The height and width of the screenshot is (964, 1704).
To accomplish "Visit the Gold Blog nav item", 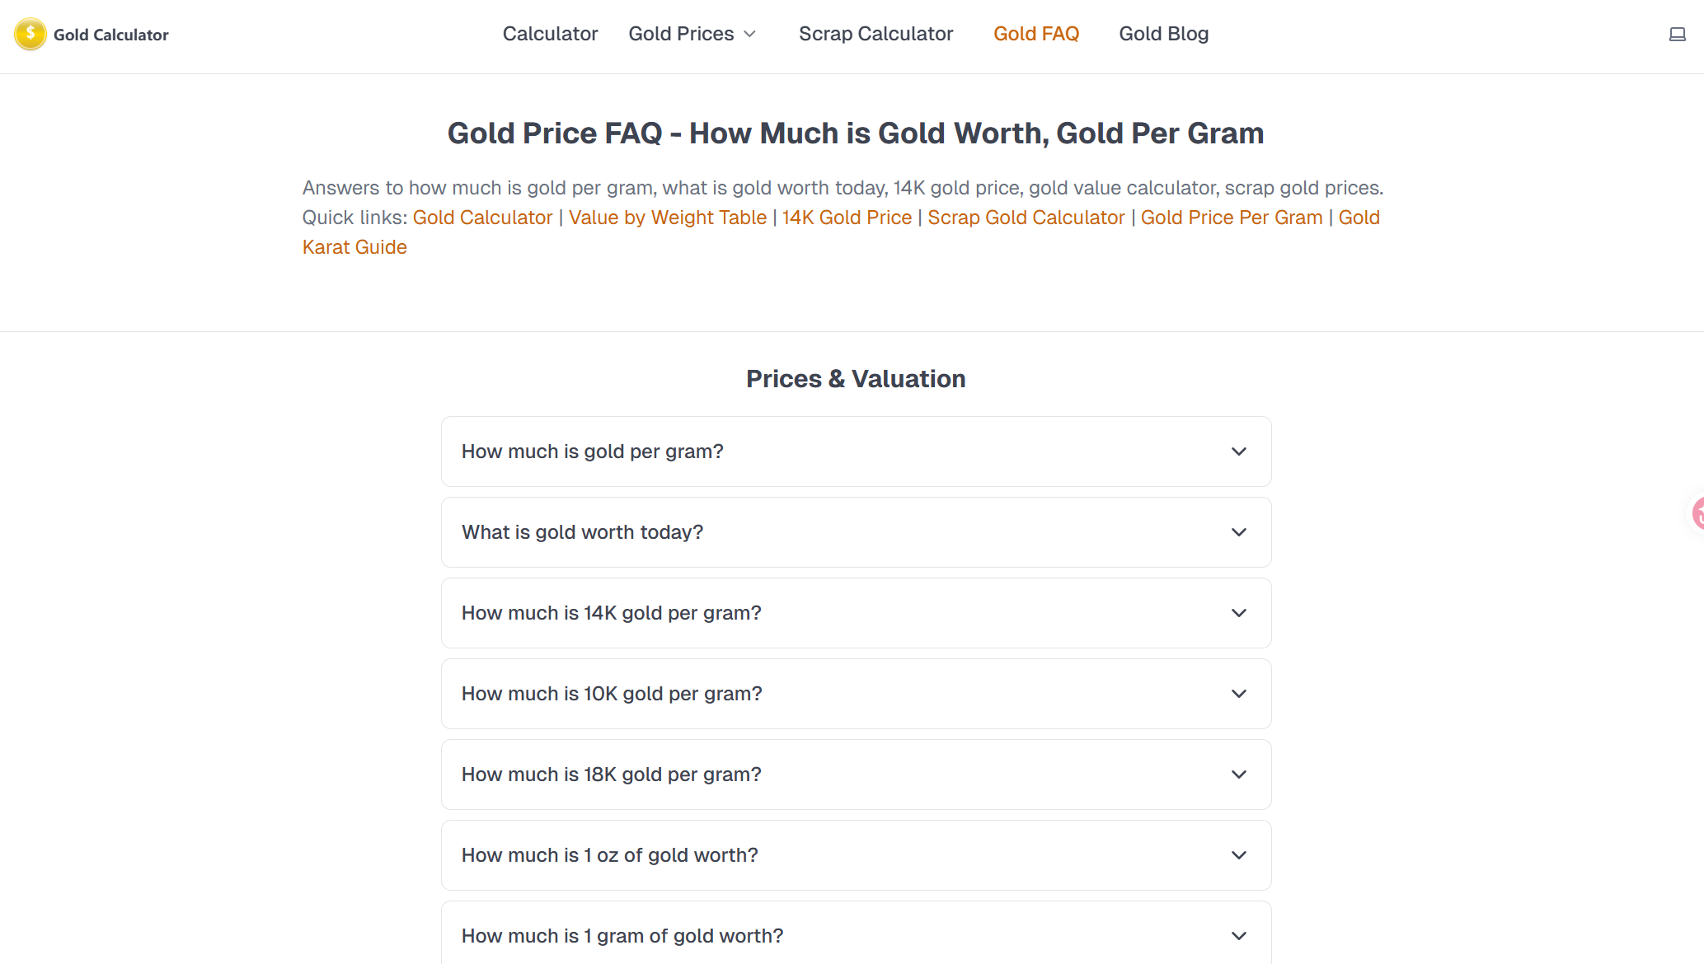I will click(x=1163, y=34).
